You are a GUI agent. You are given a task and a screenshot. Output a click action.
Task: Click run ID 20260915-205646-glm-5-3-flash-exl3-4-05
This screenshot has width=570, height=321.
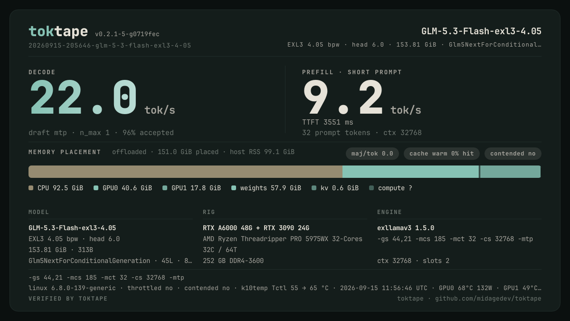[x=110, y=46]
